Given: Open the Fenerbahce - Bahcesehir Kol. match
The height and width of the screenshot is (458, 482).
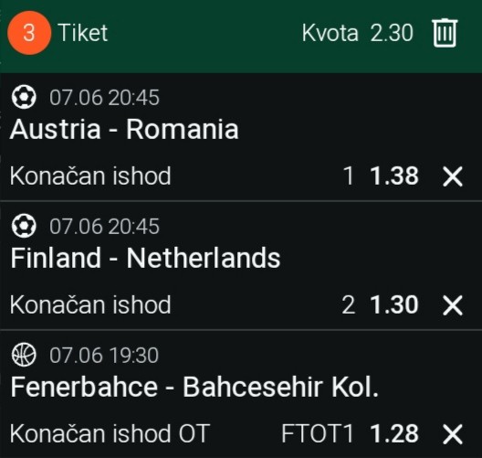Looking at the screenshot, I should point(194,387).
